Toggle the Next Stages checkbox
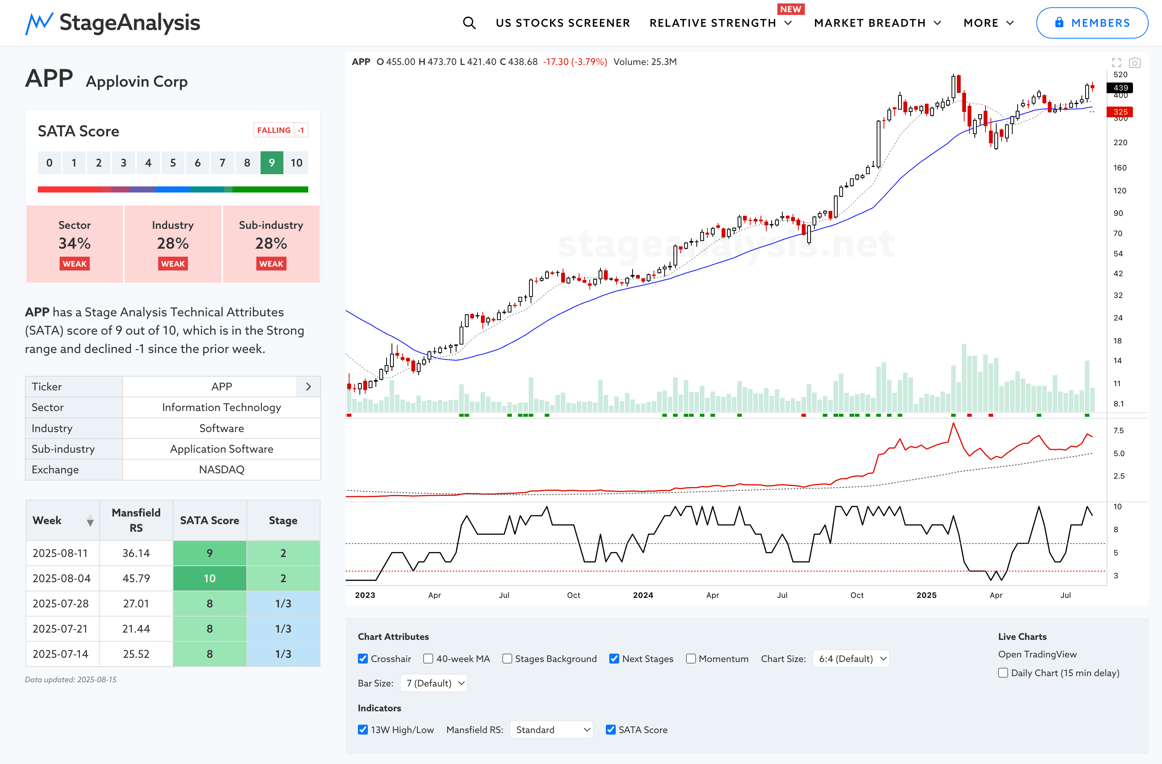The width and height of the screenshot is (1162, 764). point(614,659)
